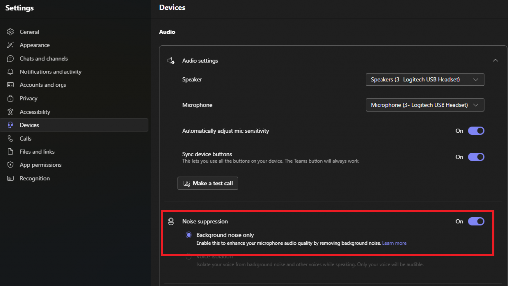Go to Accounts and orgs settings
The image size is (508, 286).
click(x=43, y=85)
